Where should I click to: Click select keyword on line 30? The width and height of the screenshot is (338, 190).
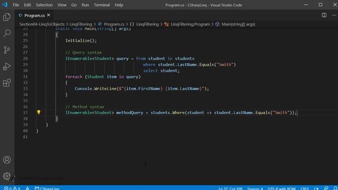pyautogui.click(x=151, y=70)
